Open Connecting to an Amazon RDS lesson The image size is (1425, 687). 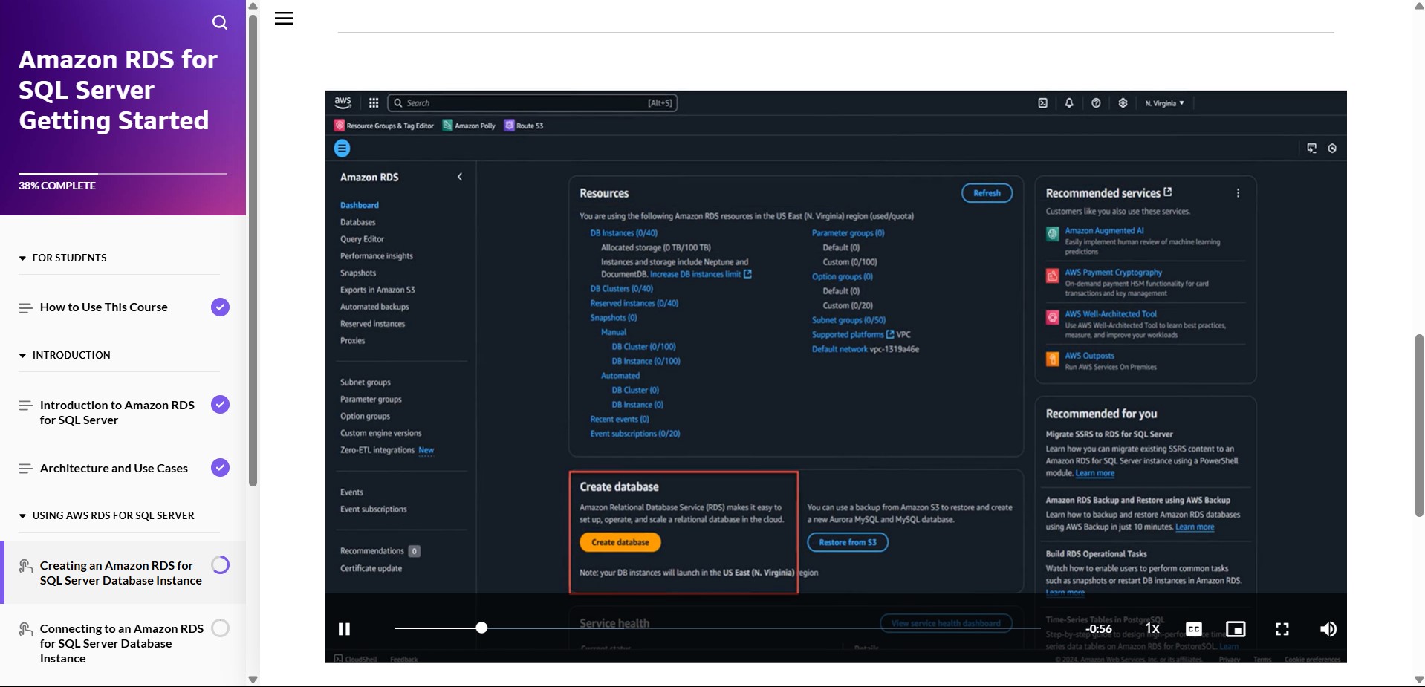(x=121, y=643)
